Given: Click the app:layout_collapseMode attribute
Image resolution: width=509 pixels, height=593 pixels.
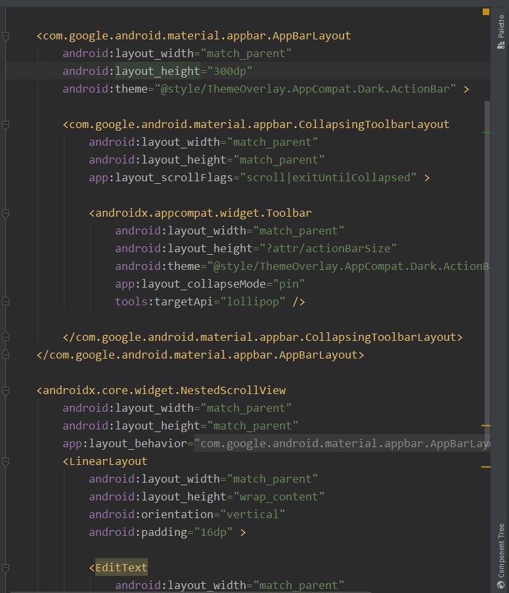Looking at the screenshot, I should click(x=190, y=284).
